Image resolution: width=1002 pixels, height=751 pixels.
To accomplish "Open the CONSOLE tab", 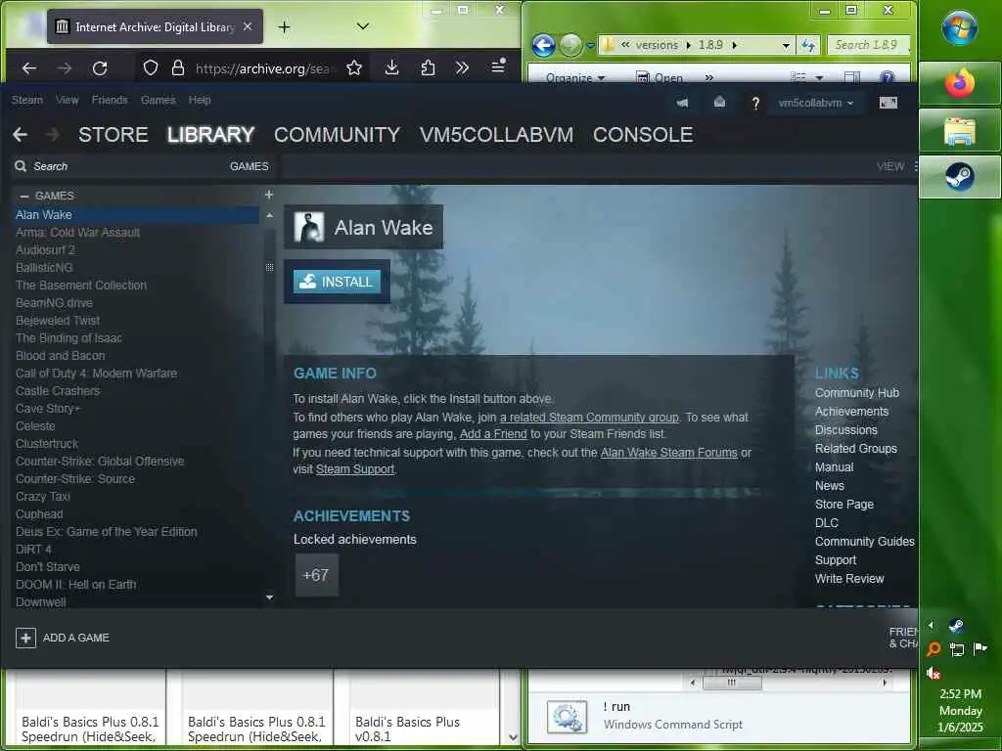I will pos(643,135).
